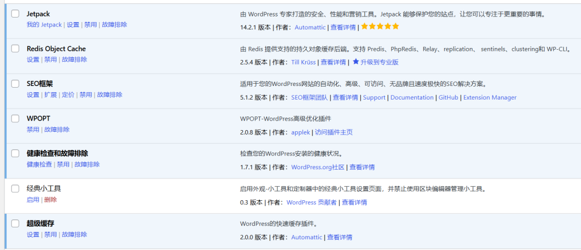581x250 pixels.
Task: Click the SEO框架 定价 link
Action: (68, 94)
